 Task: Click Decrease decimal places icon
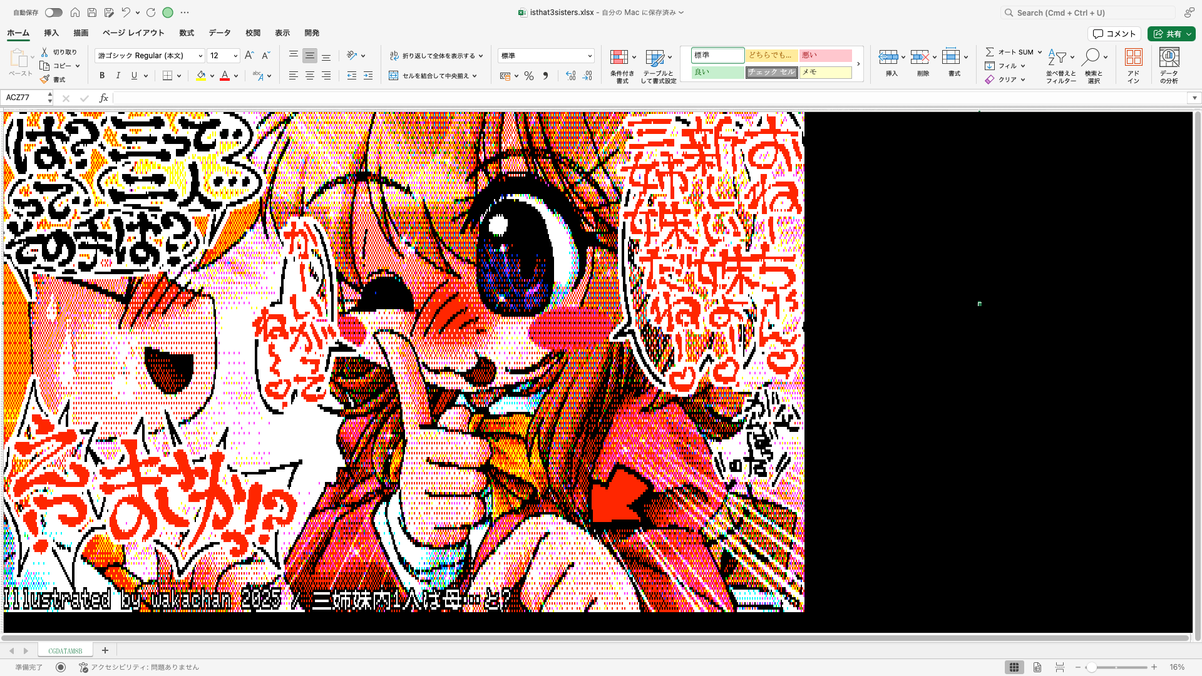587,76
